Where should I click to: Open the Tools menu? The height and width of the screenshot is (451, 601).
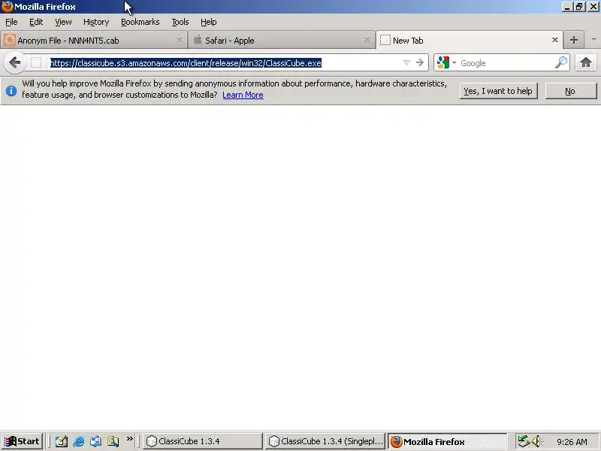(180, 22)
